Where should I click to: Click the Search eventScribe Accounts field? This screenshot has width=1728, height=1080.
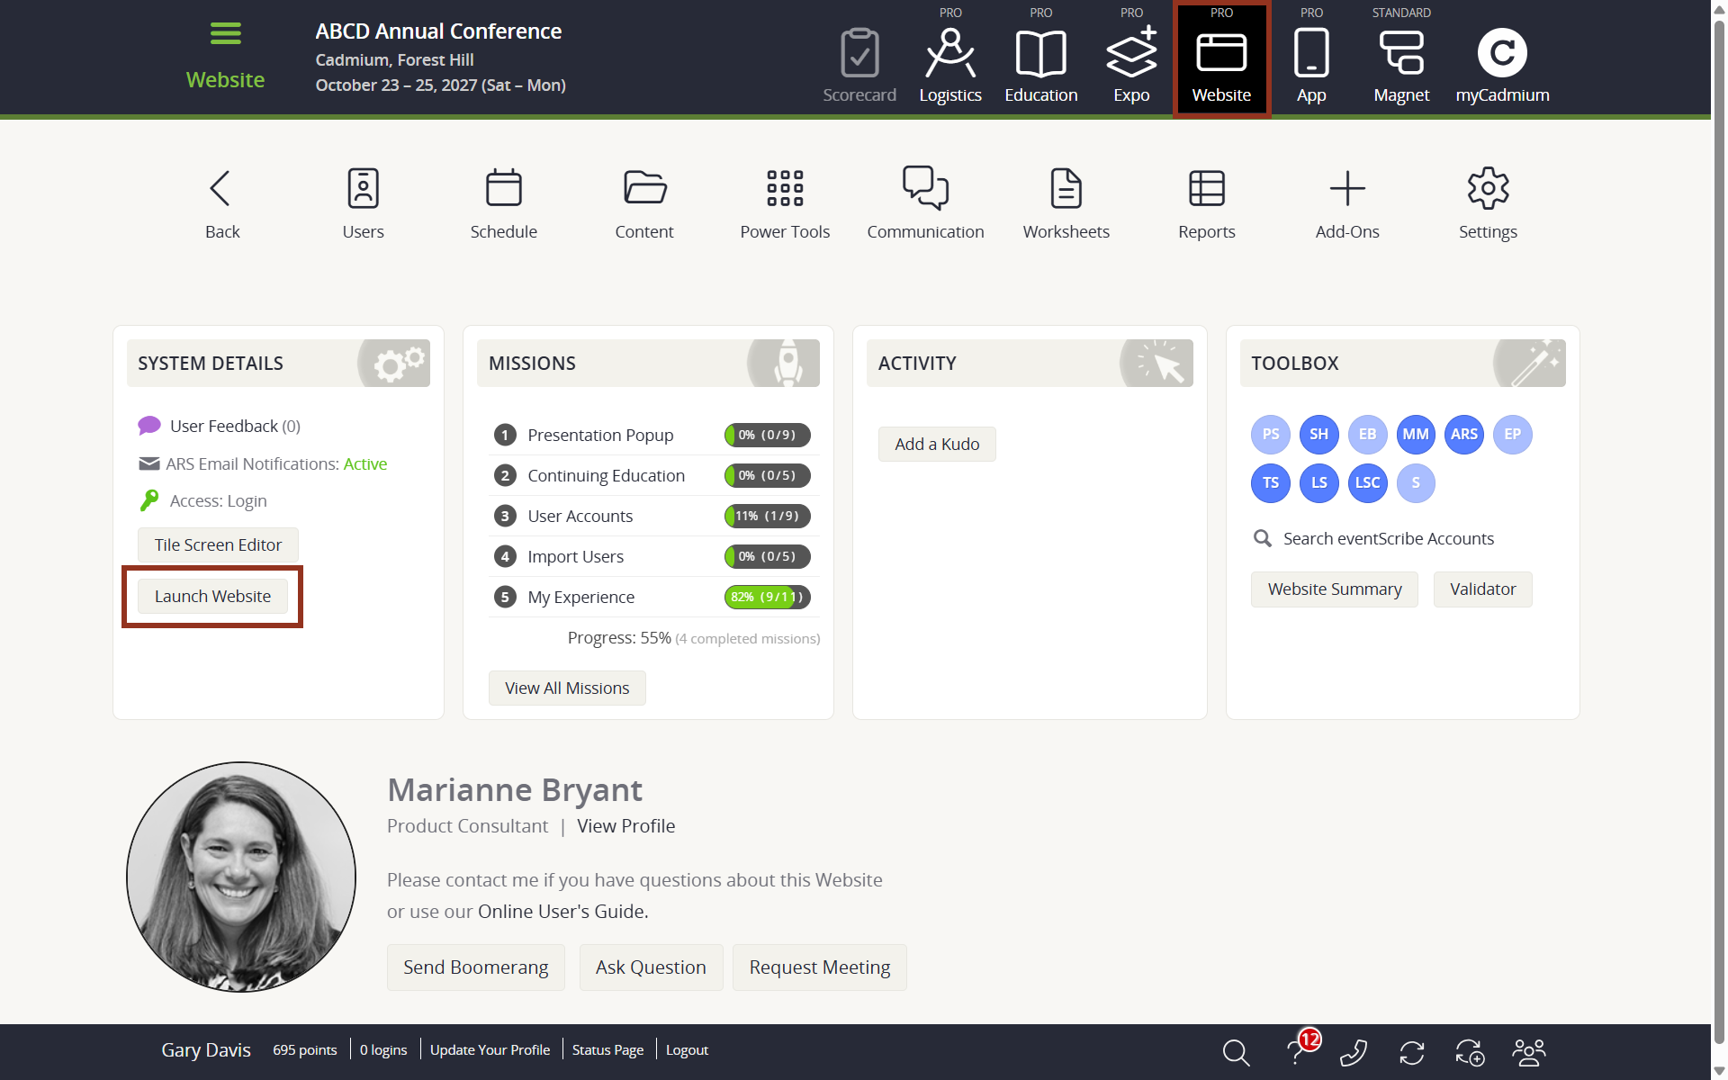pos(1388,538)
